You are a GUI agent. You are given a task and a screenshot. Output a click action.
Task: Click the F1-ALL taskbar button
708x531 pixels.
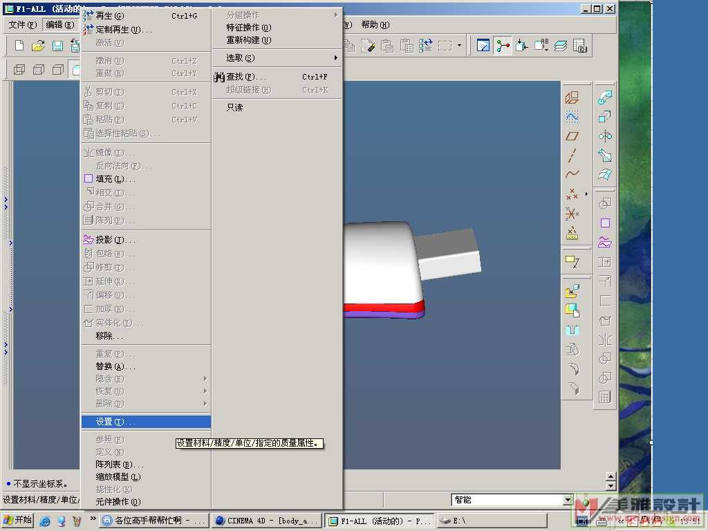point(380,521)
